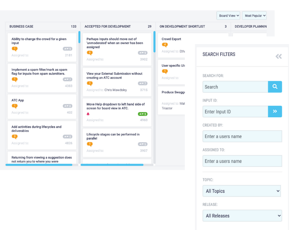Click Business Case column vertical scrollbar

80,37
